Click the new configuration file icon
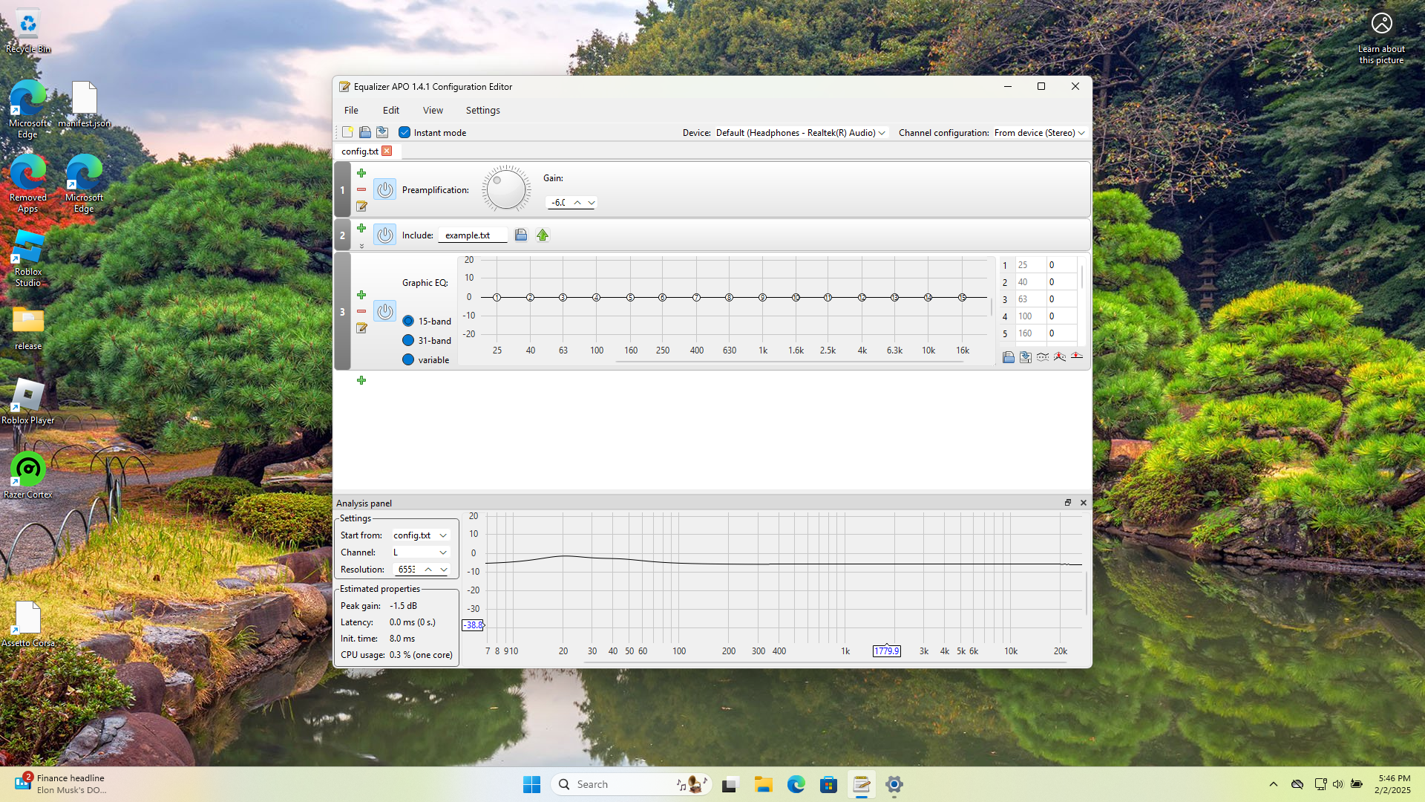Screen dimensions: 1425x802 347,132
